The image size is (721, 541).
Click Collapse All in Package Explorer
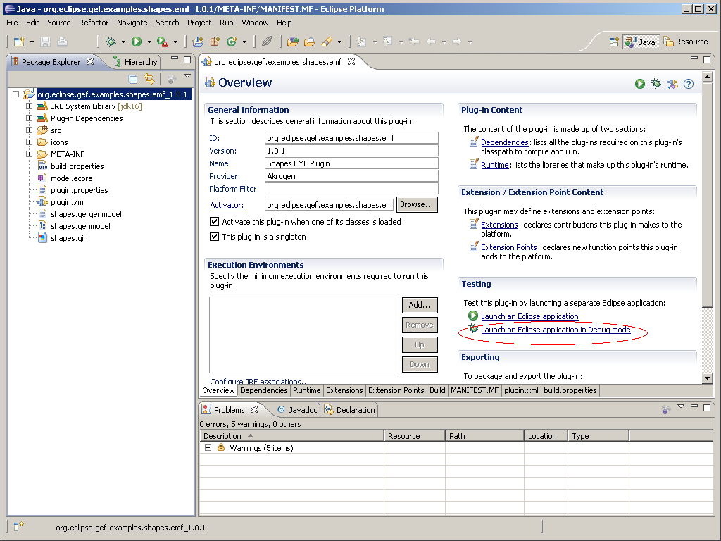click(133, 80)
